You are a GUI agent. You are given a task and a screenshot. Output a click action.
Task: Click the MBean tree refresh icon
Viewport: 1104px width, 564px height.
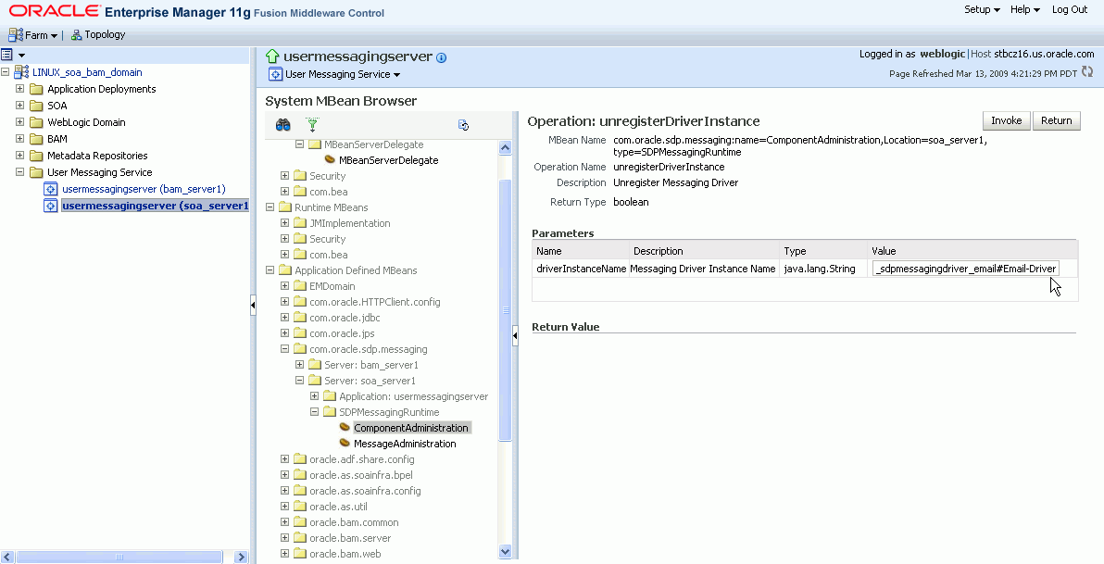463,125
